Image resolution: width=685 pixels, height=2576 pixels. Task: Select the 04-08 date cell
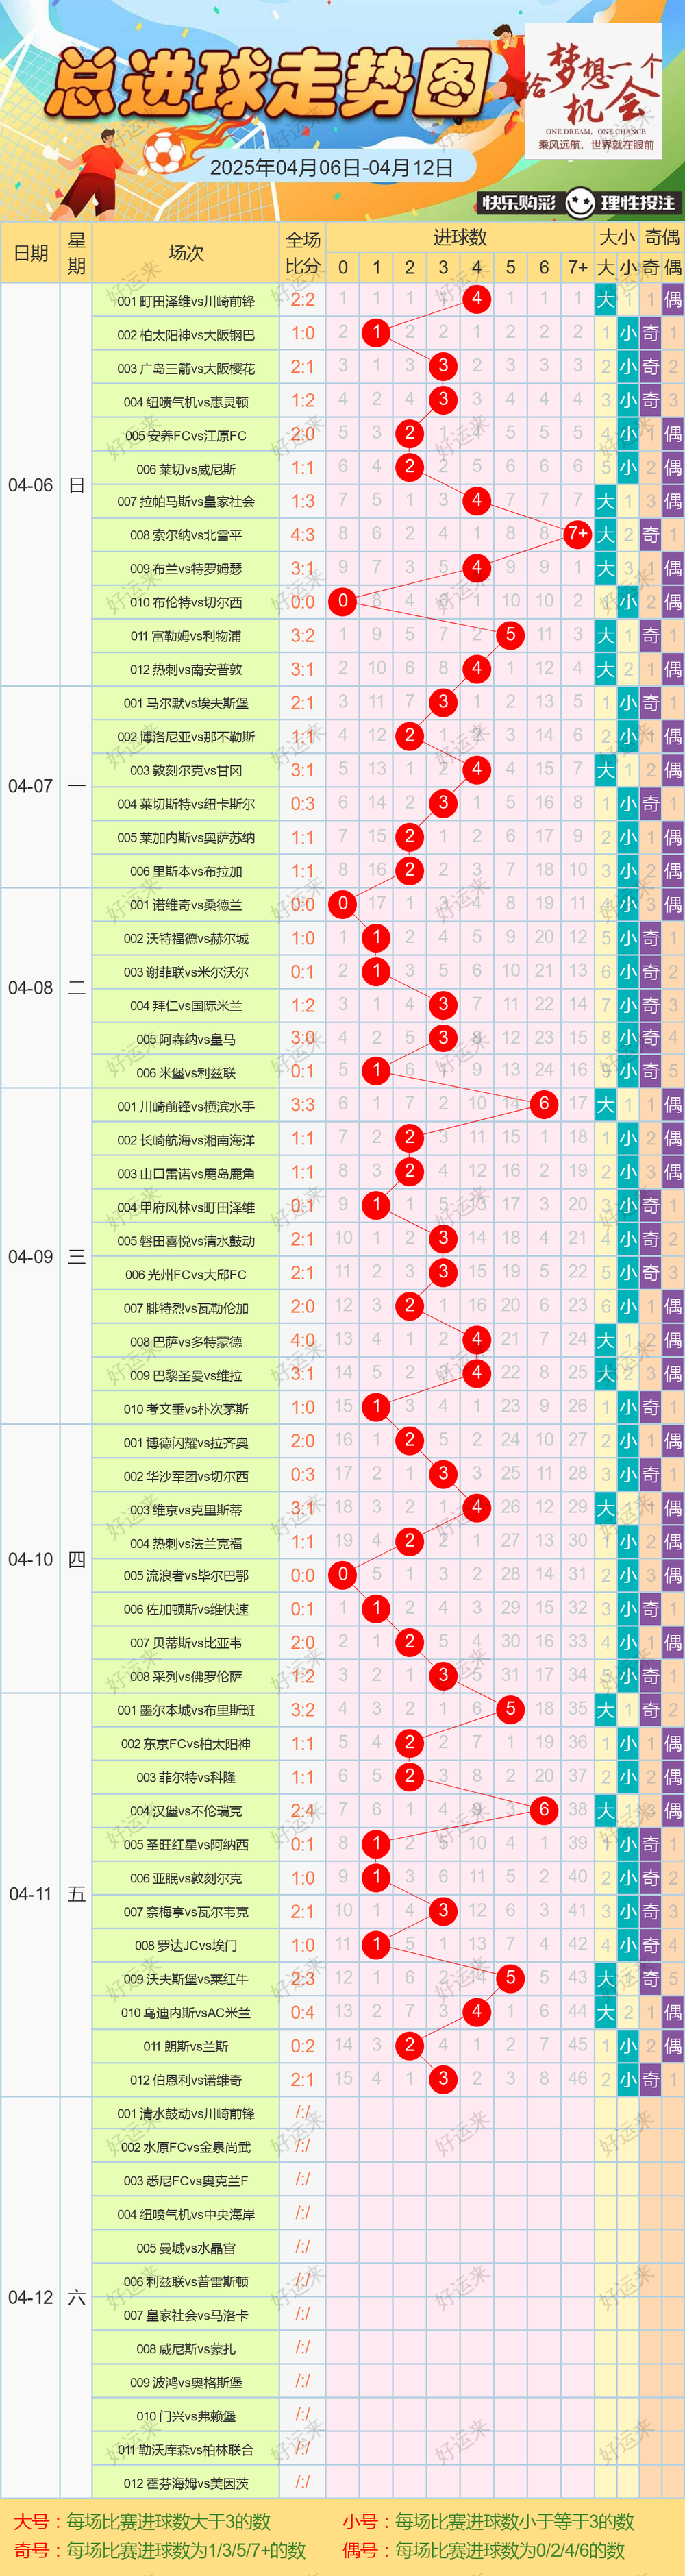pos(31,988)
